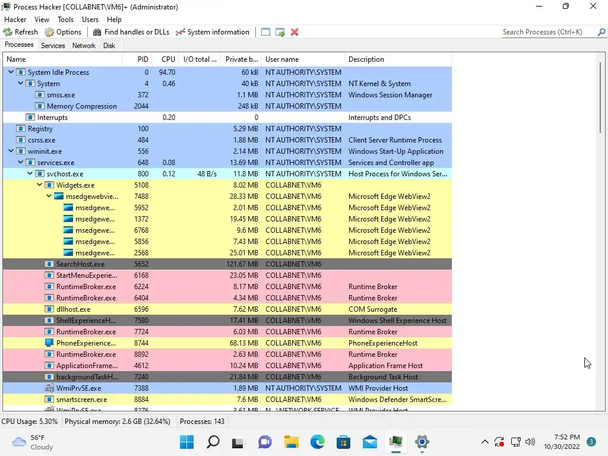Open weather widget showing 56°F Cloudy

pos(33,442)
